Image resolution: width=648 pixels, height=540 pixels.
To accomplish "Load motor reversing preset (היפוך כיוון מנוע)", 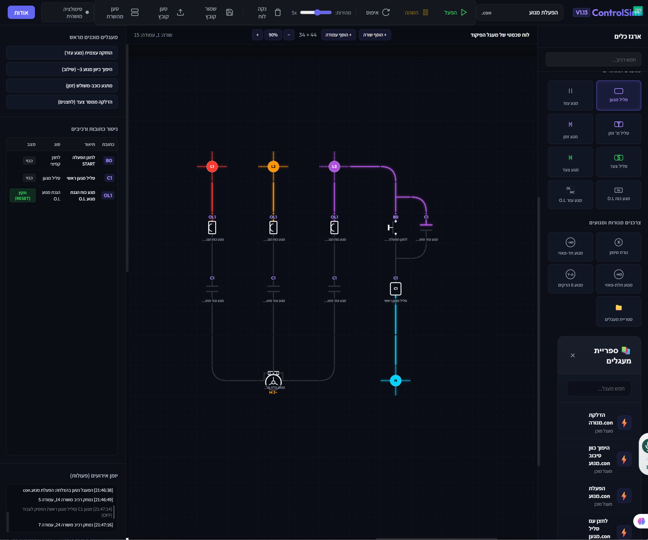I will [x=62, y=69].
